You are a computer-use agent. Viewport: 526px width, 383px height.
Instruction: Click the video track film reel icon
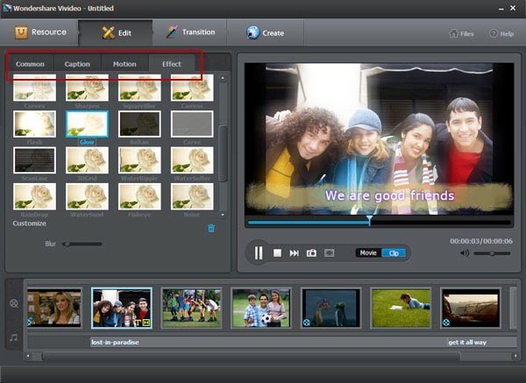(x=13, y=303)
